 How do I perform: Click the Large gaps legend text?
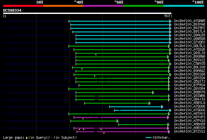coord(14,138)
